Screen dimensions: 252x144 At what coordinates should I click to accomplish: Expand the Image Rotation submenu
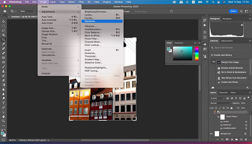60,34
